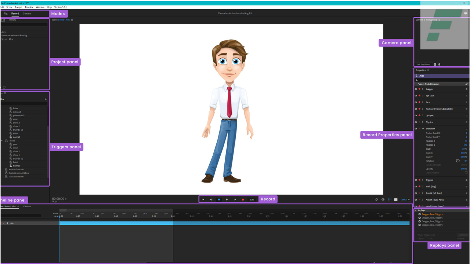The image size is (470, 264).
Task: Collapse the Transform behavior
Action: (423, 129)
